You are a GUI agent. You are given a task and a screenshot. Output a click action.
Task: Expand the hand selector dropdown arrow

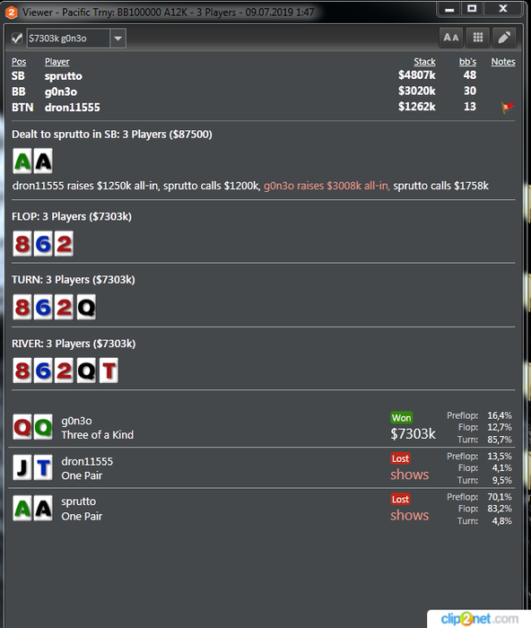point(118,39)
